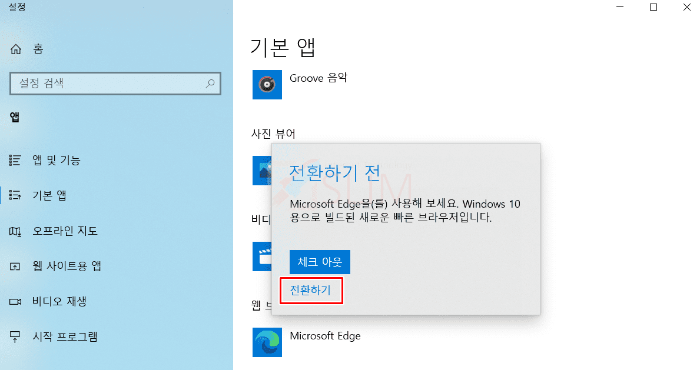Viewport: 700px width, 370px height.
Task: Click the 기본 앱 page heading
Action: click(283, 47)
